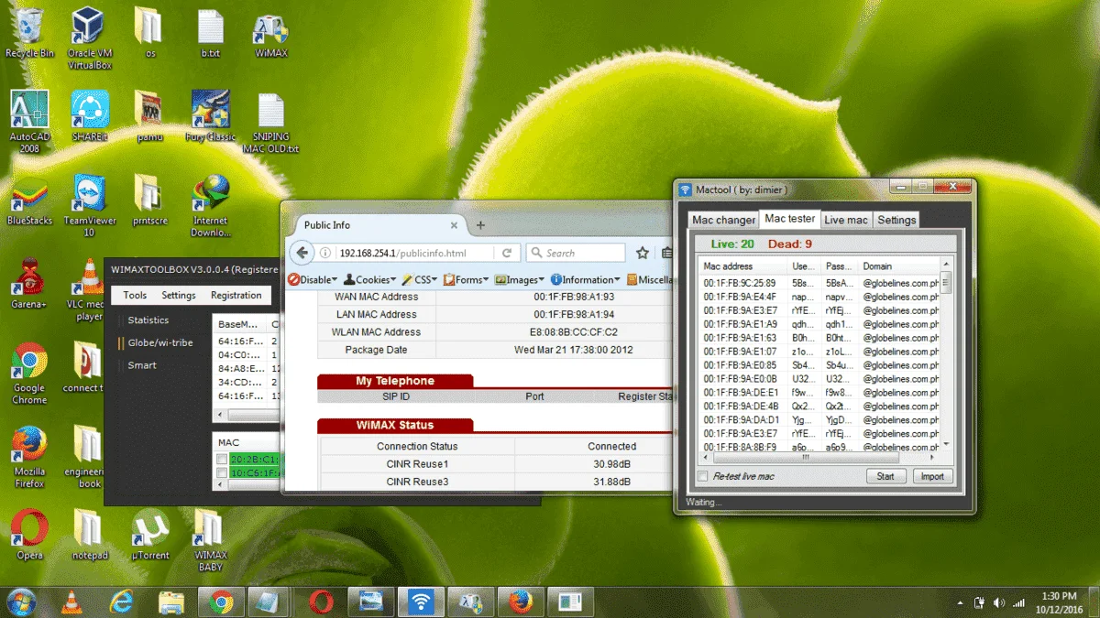Select the b.txt desktop file
The height and width of the screenshot is (618, 1100).
click(211, 35)
